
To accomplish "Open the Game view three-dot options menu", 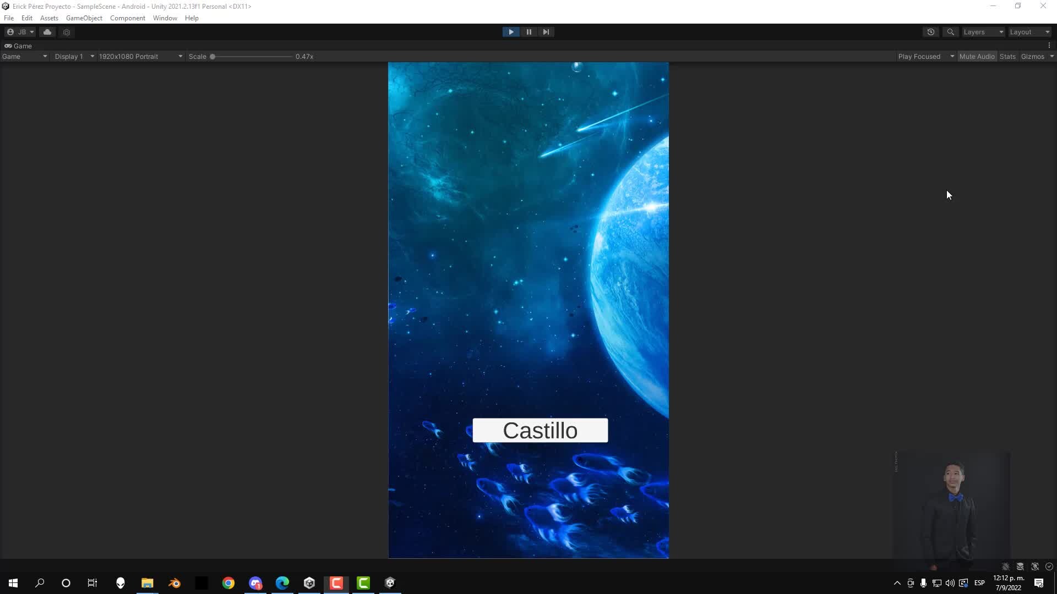I will pyautogui.click(x=1050, y=46).
